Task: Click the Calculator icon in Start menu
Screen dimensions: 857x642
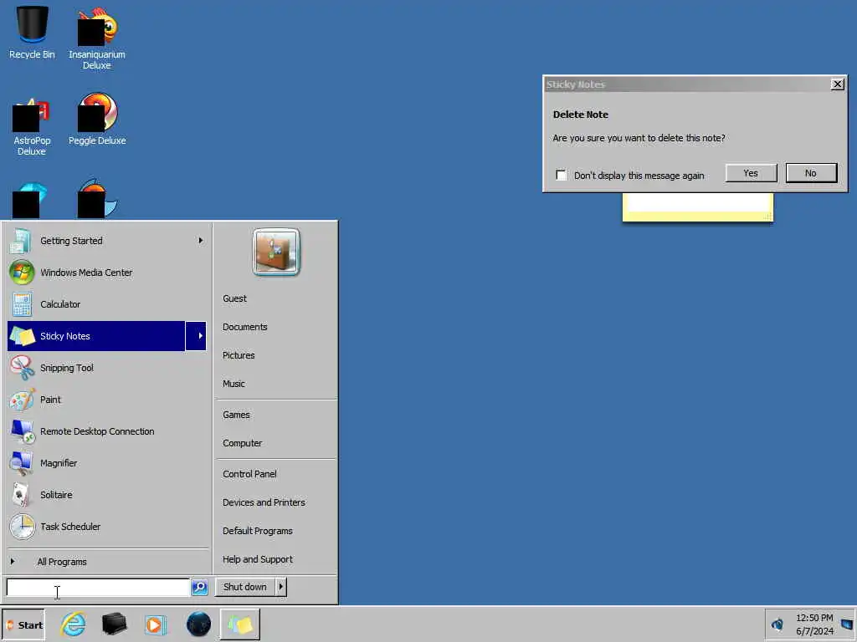Action: tap(22, 304)
